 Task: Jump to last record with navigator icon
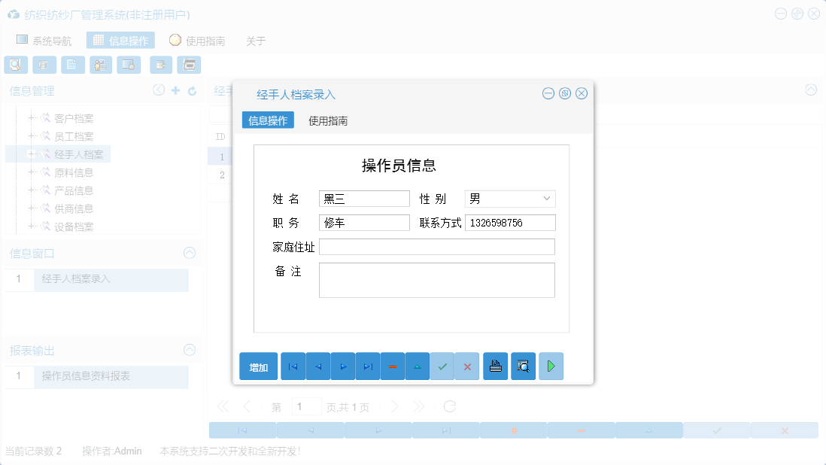click(367, 366)
